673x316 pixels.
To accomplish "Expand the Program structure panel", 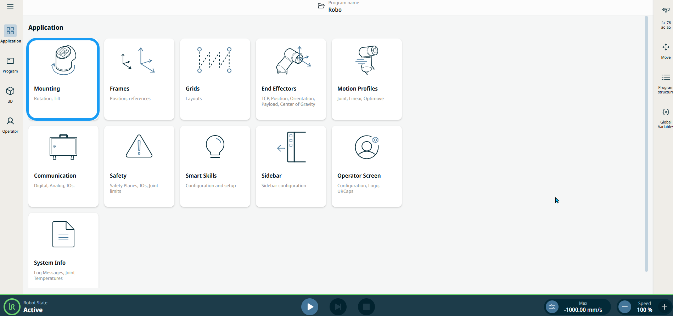I will pos(665,83).
